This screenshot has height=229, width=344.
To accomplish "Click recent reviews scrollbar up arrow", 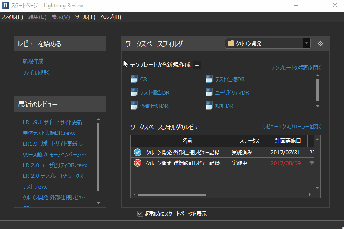I will point(98,119).
